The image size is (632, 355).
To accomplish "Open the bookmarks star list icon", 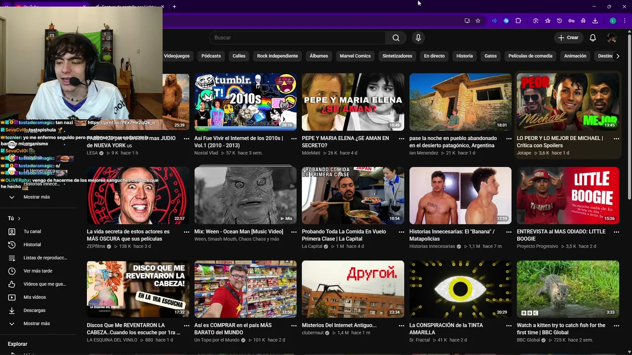I will click(548, 21).
